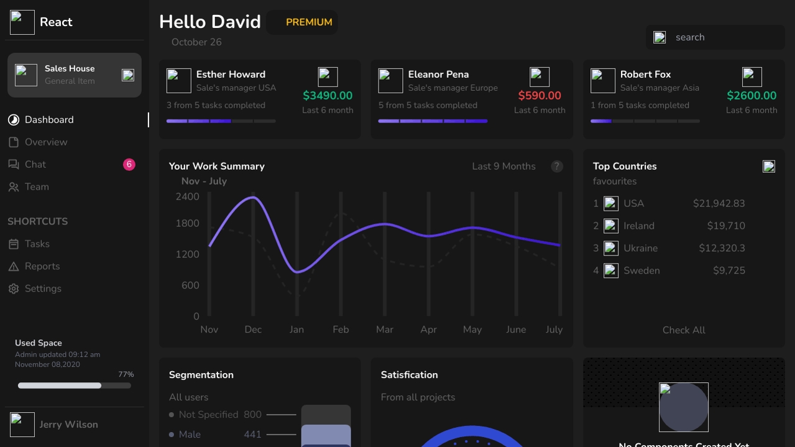Click the Overview page icon
795x447 pixels.
tap(14, 142)
